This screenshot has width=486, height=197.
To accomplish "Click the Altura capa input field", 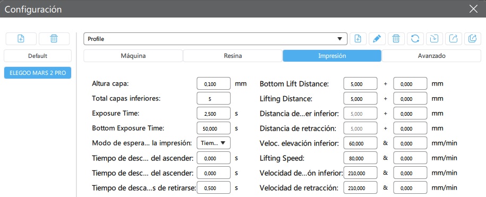I will [x=214, y=84].
